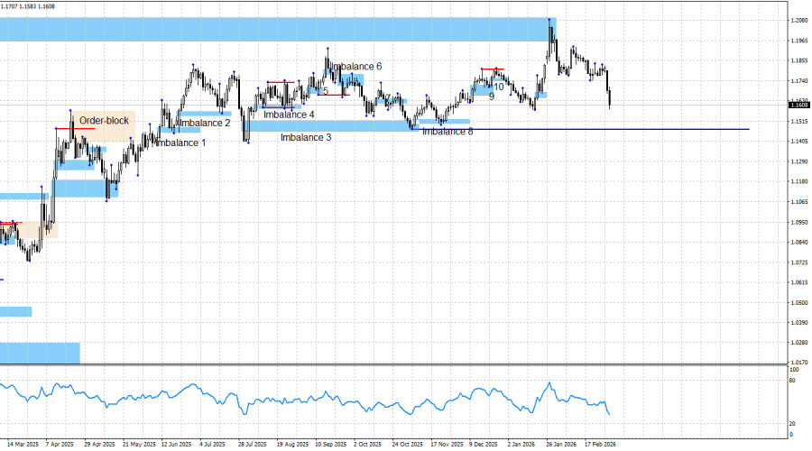Viewport: 812px width, 451px height.
Task: Click the 10 Sep 2025 date label
Action: [x=330, y=444]
